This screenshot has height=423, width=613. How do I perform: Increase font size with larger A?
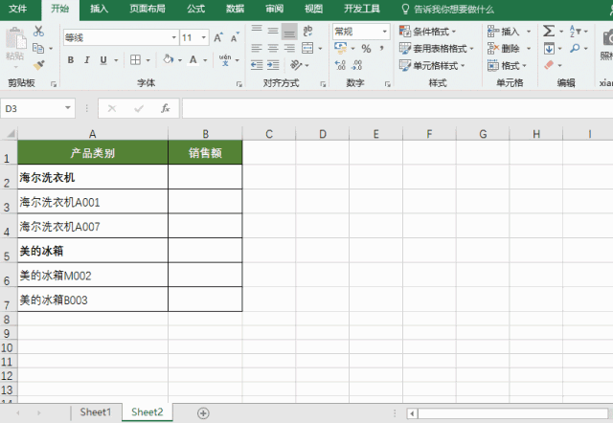(x=218, y=37)
